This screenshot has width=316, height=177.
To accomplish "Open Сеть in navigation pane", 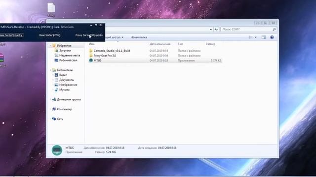I will tap(60, 119).
